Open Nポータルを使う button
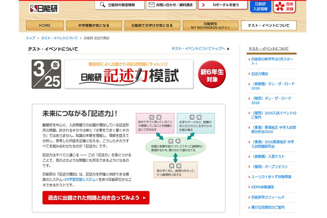The image size is (327, 218). click(x=223, y=5)
